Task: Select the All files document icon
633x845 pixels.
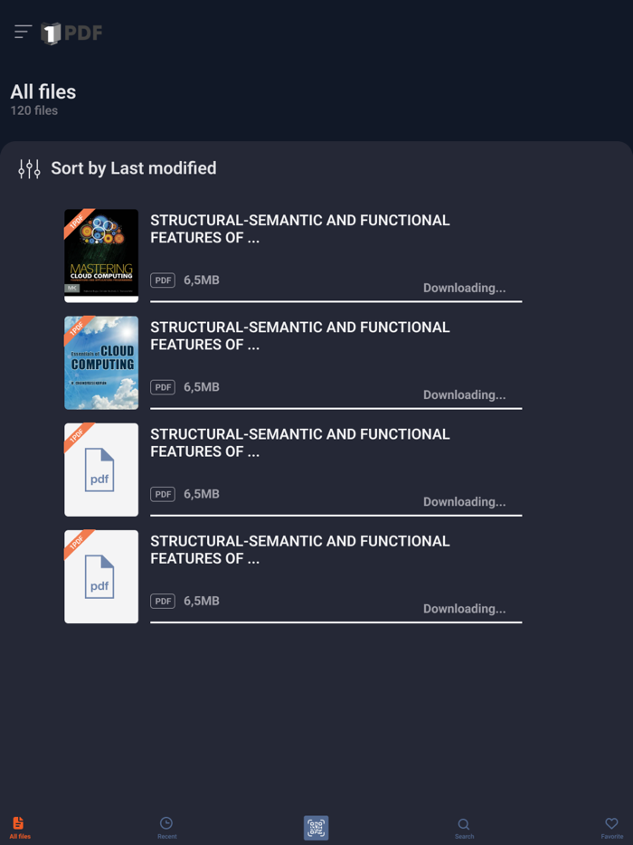Action: pyautogui.click(x=19, y=822)
